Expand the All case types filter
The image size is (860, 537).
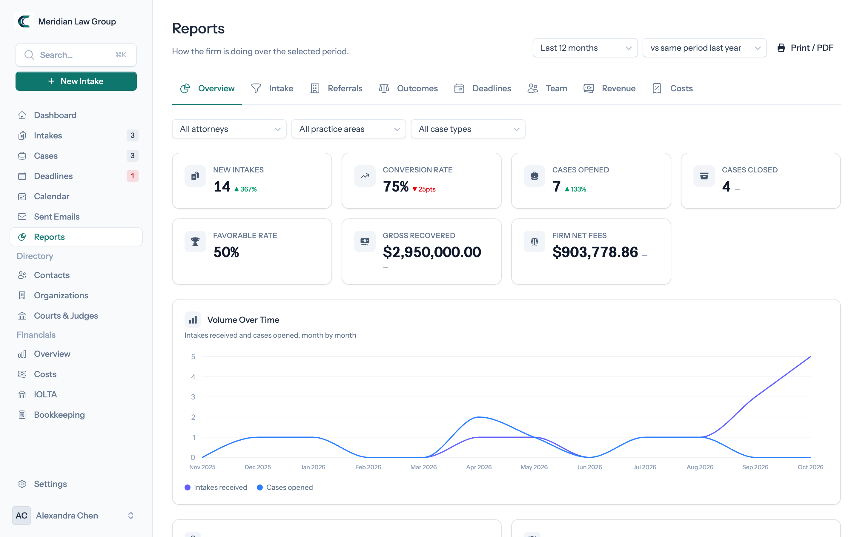click(468, 129)
